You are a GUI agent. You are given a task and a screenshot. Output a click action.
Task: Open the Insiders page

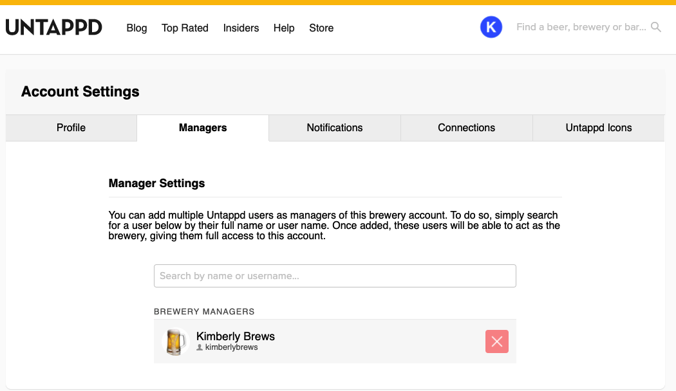(241, 28)
